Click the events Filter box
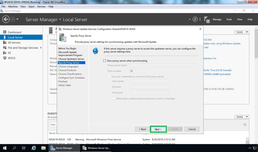The image size is (258, 152). pyautogui.click(x=53, y=125)
